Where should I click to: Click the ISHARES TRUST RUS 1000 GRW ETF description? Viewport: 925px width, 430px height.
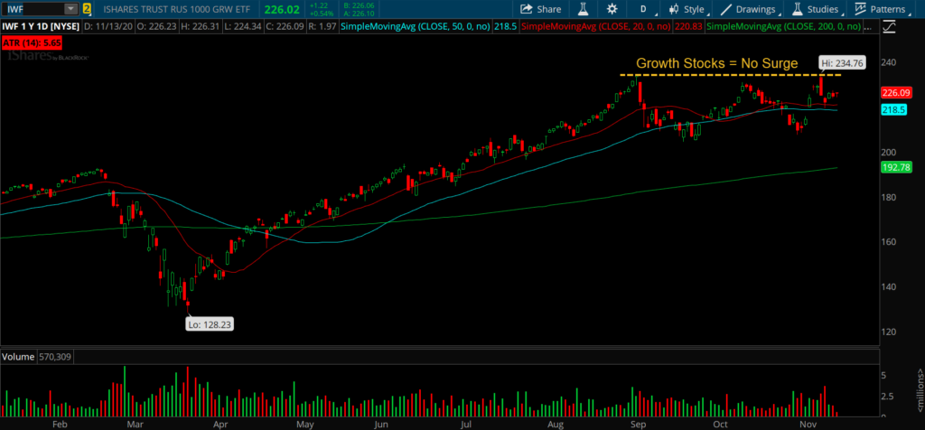tap(178, 9)
